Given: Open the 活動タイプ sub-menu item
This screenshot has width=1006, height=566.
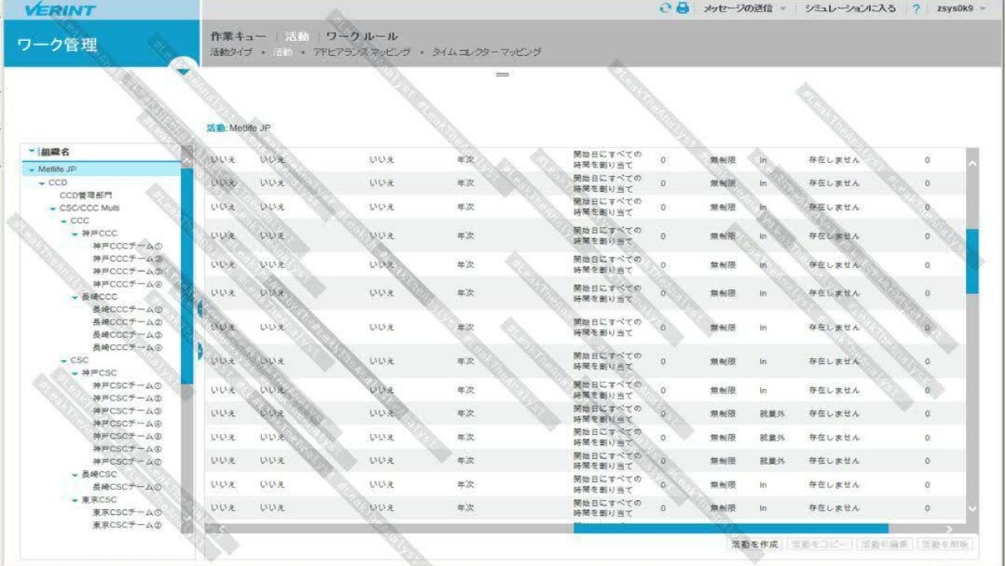Looking at the screenshot, I should (231, 52).
